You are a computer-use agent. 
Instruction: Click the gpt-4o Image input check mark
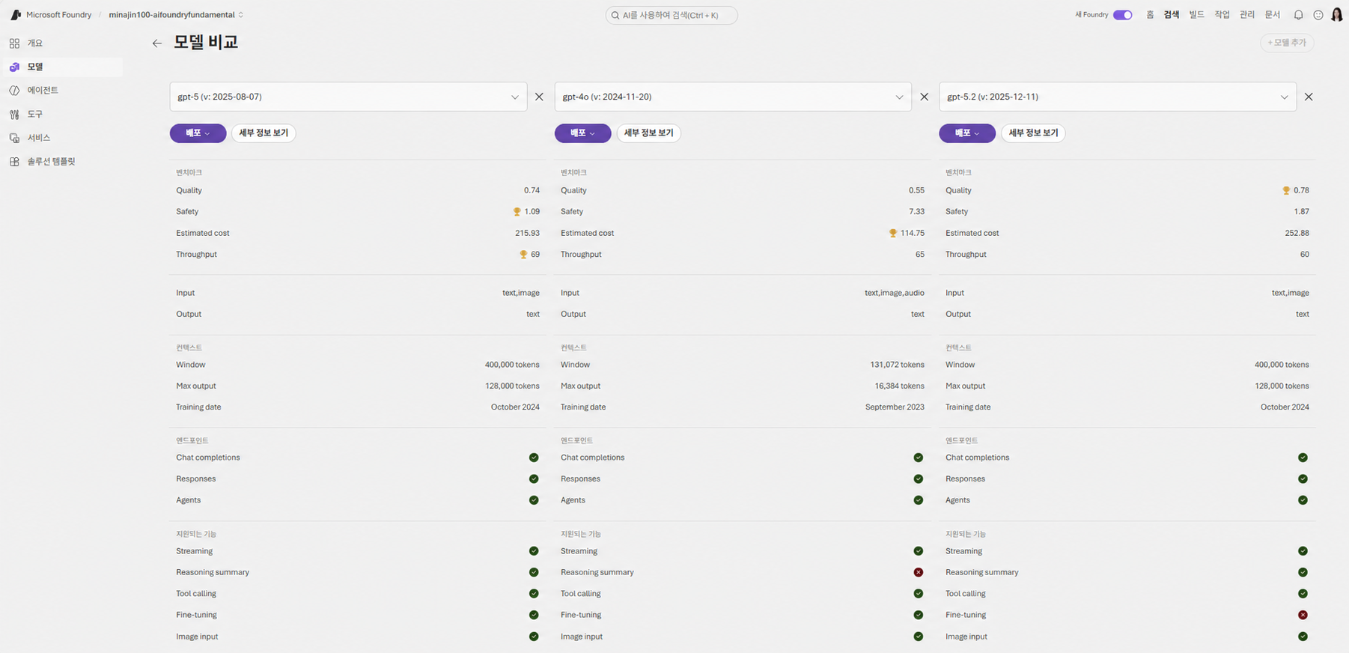919,637
